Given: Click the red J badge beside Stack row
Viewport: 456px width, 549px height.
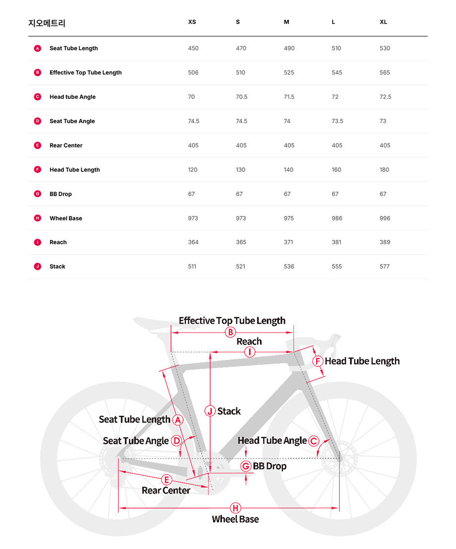Looking at the screenshot, I should tap(37, 267).
